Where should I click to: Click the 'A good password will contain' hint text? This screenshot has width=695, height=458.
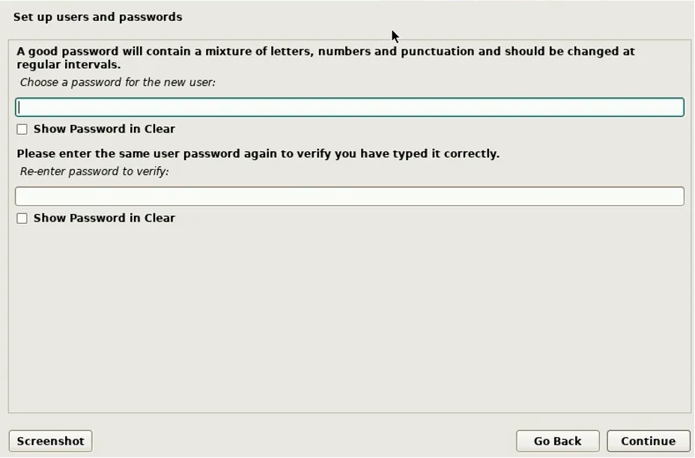326,52
